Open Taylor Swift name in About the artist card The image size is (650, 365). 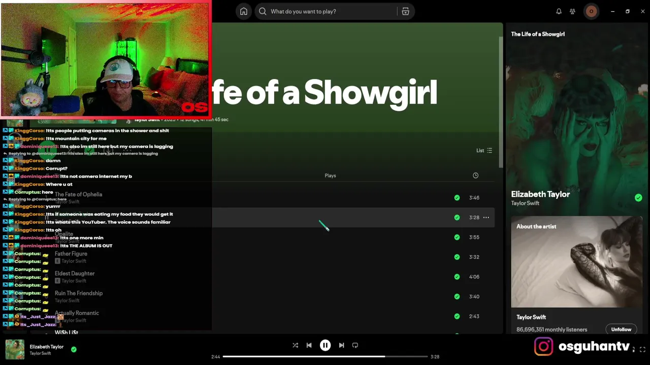531,317
